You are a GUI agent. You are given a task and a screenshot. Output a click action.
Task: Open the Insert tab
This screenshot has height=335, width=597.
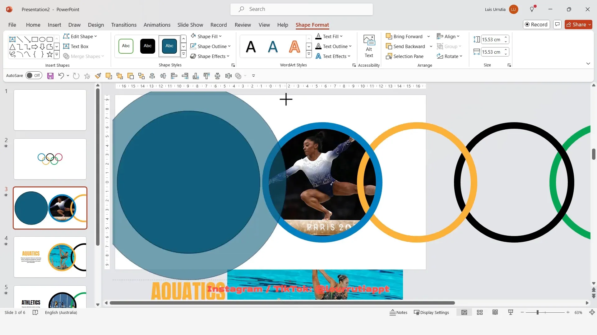[54, 25]
